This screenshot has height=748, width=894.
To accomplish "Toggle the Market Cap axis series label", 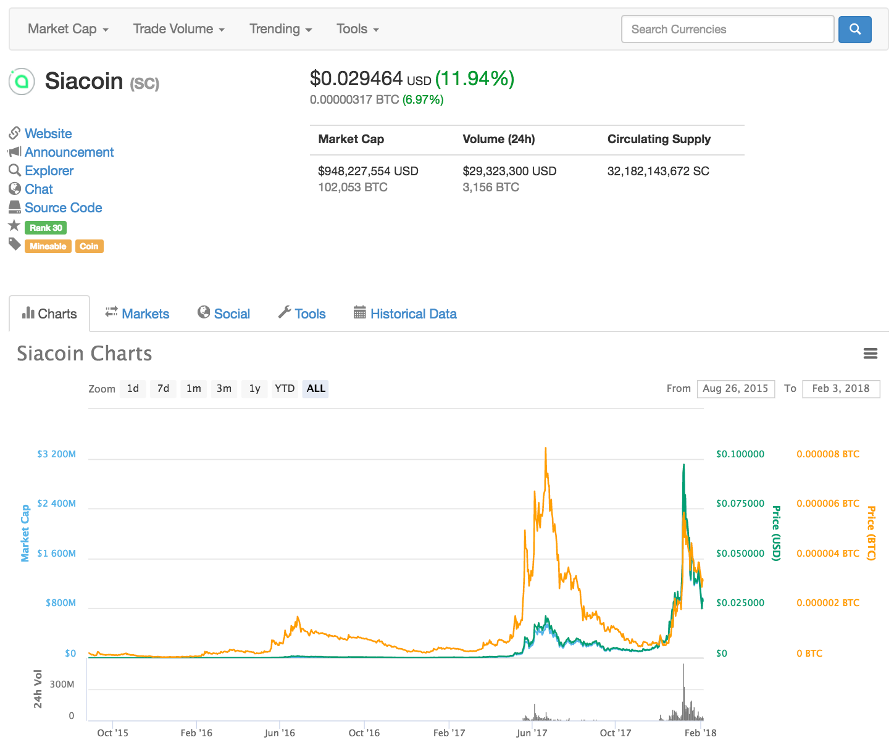I will [x=25, y=533].
